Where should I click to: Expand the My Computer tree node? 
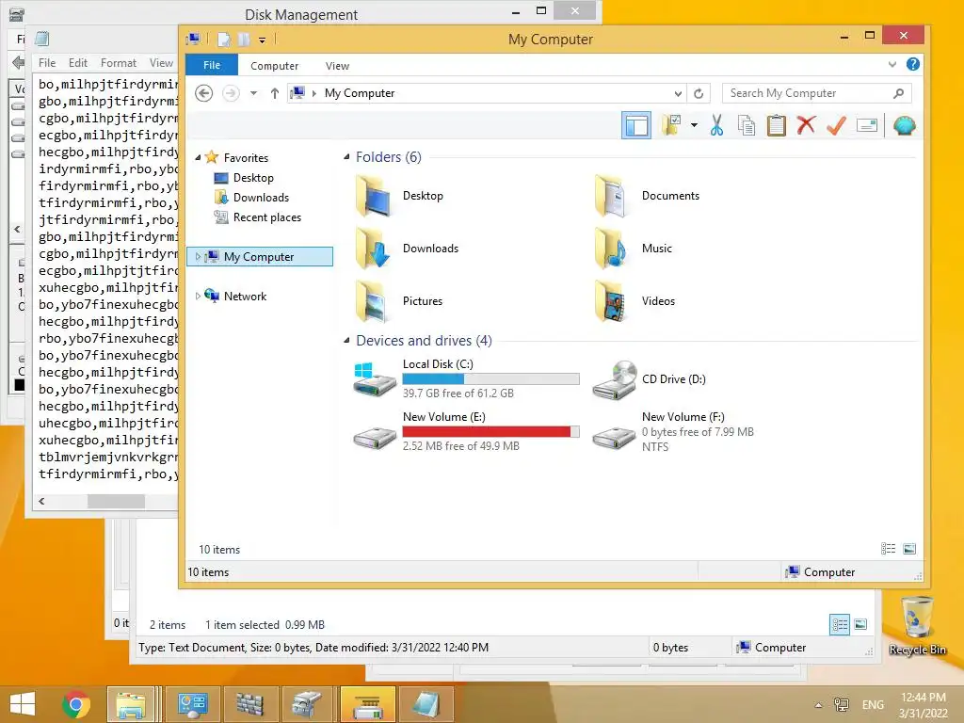pos(198,256)
